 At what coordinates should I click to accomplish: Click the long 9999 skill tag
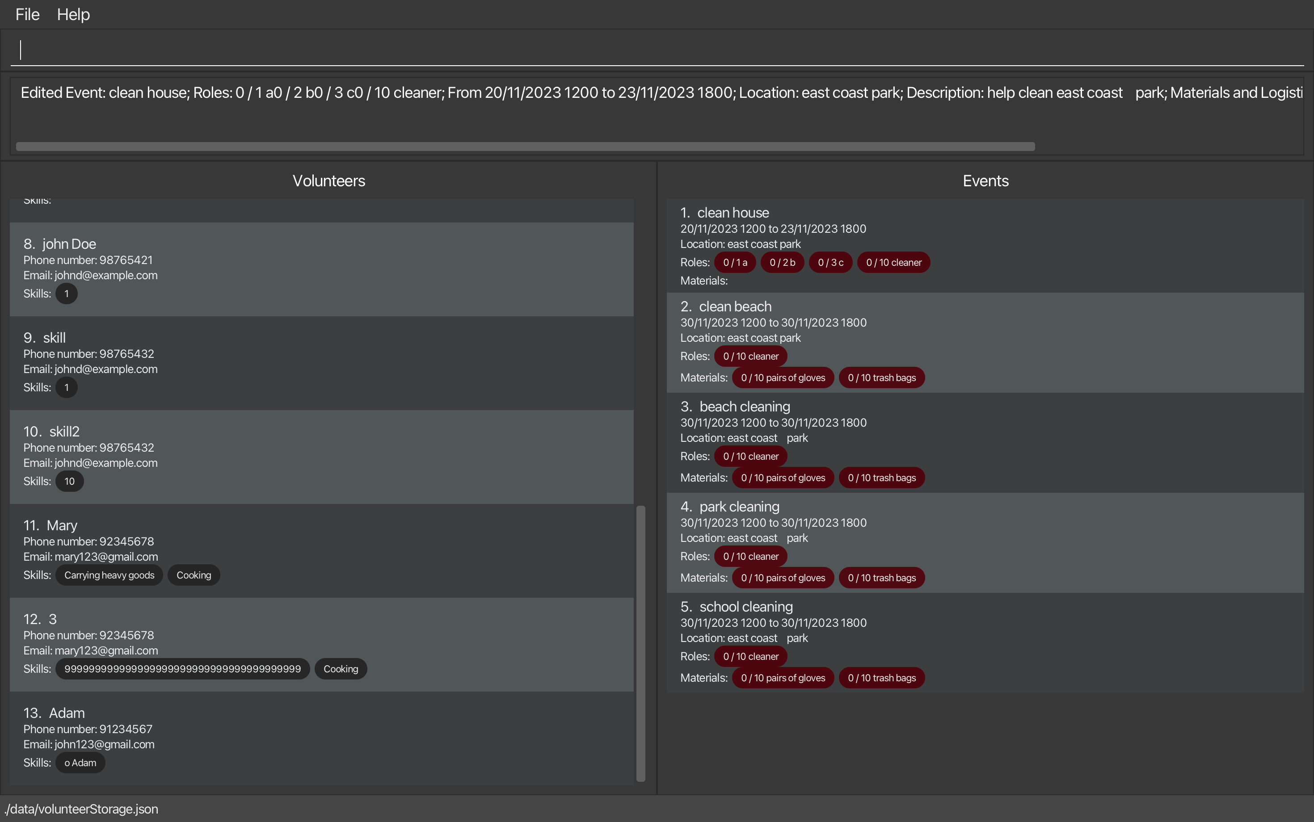[x=182, y=669]
